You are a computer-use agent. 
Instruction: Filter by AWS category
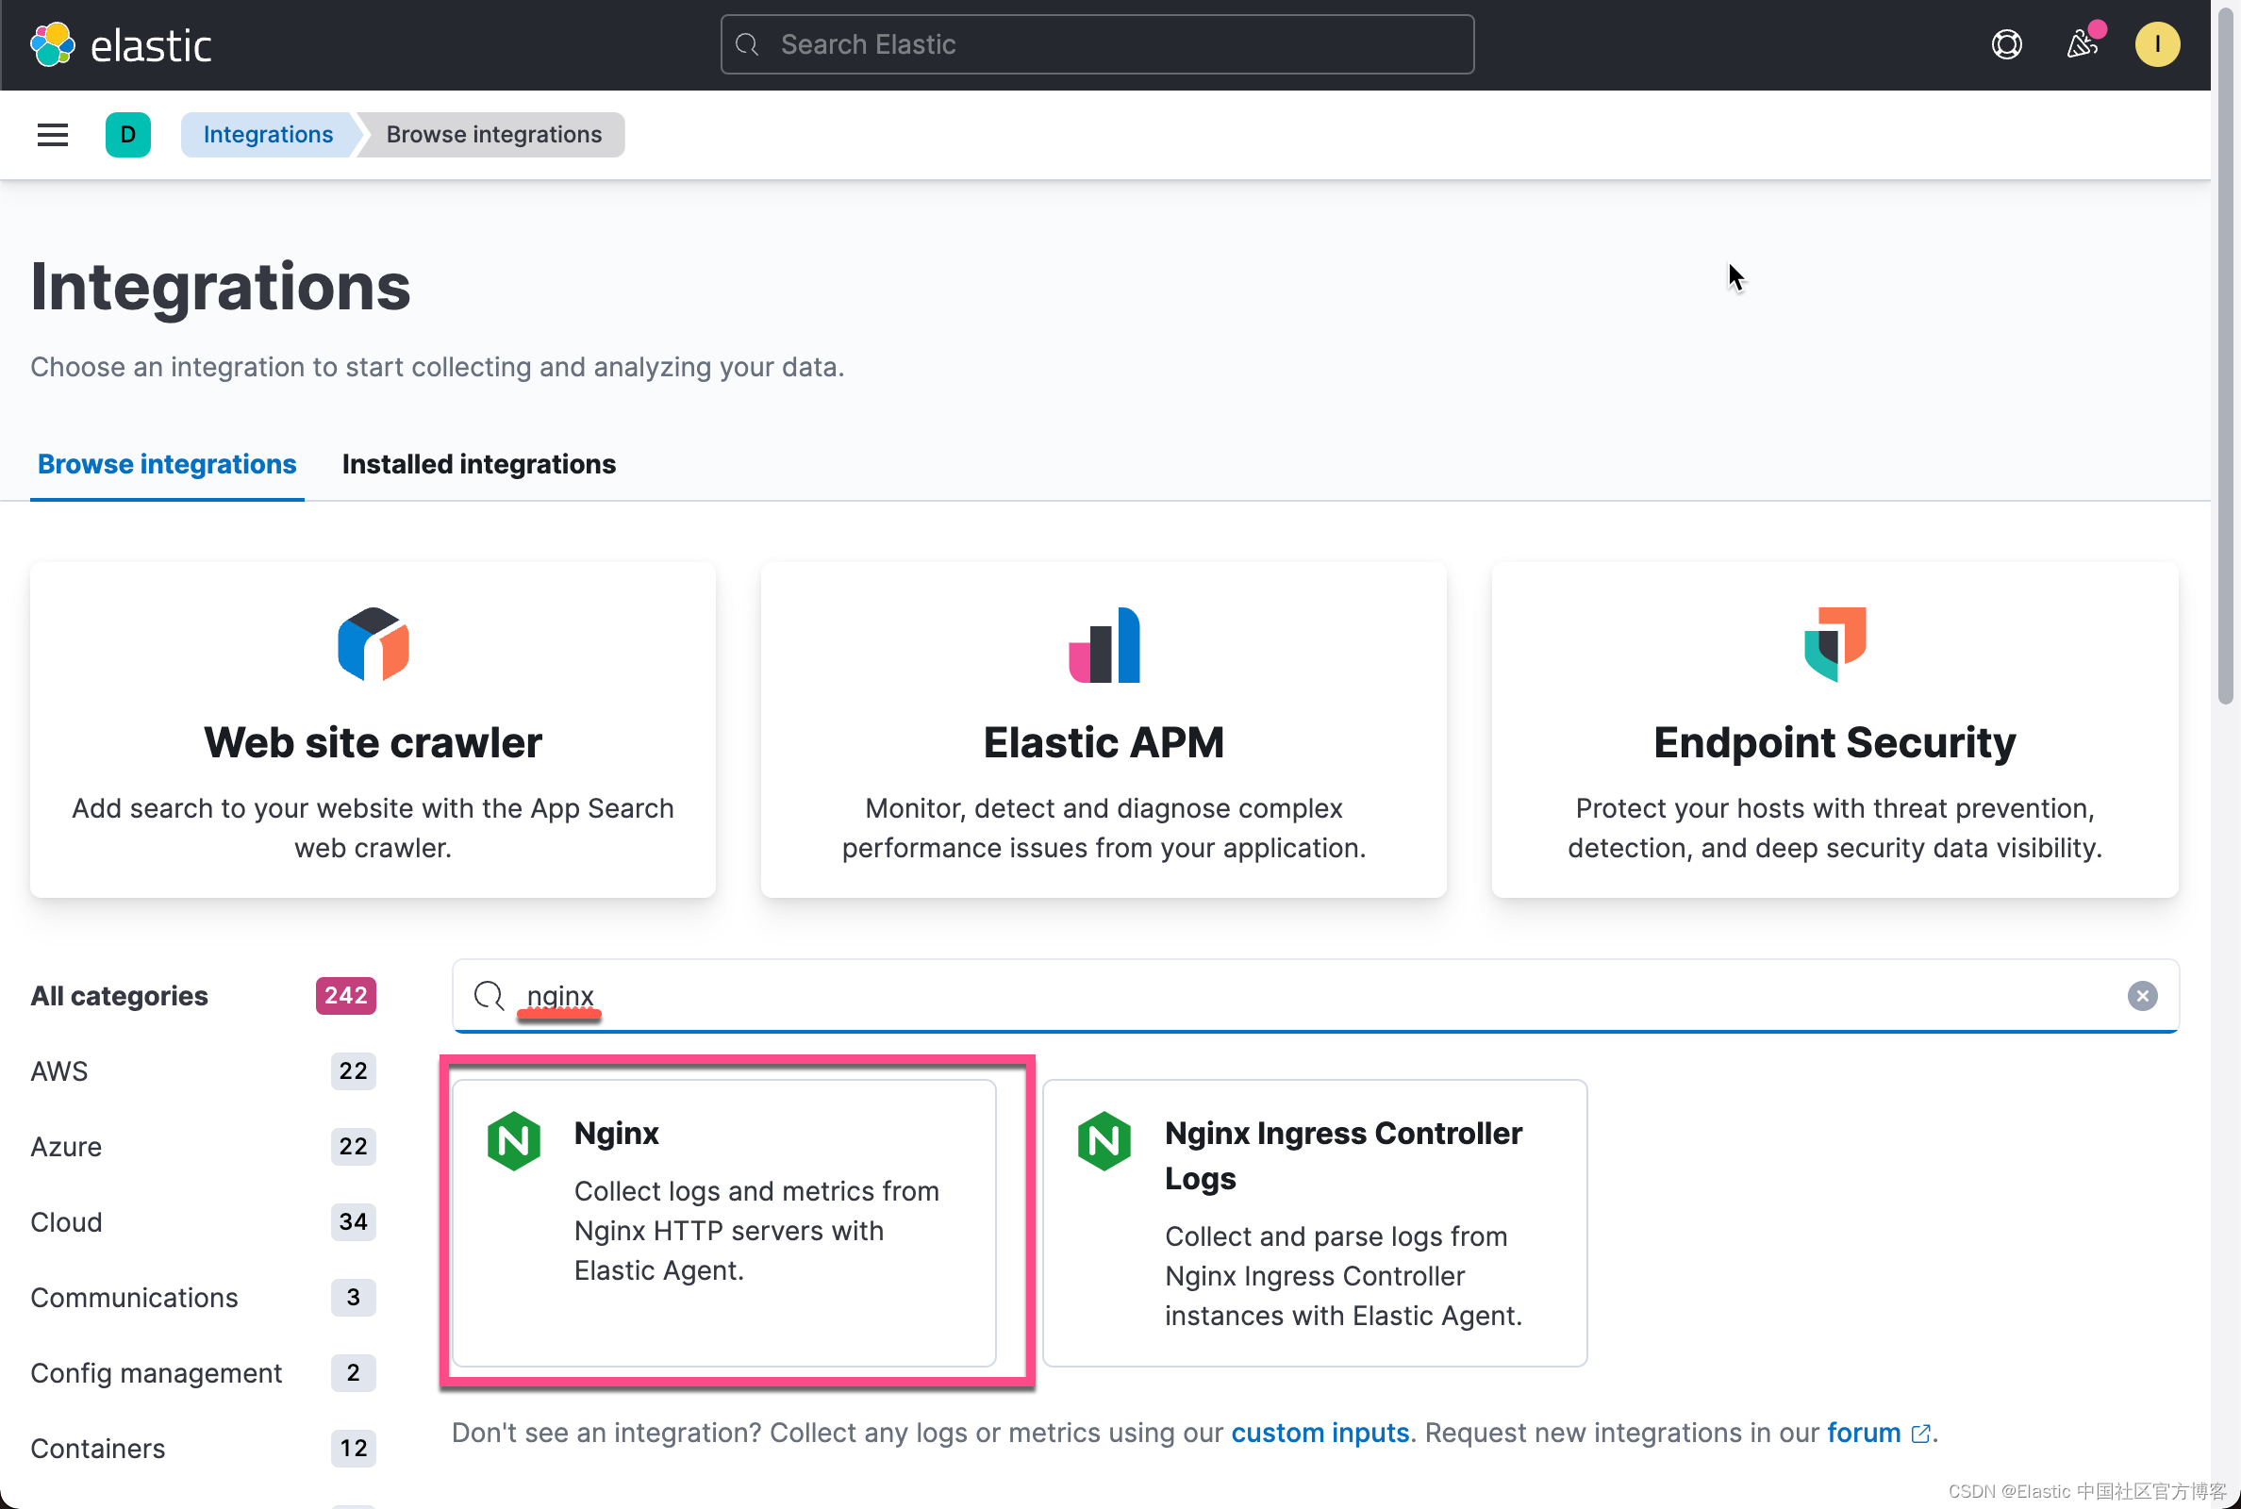click(x=59, y=1071)
